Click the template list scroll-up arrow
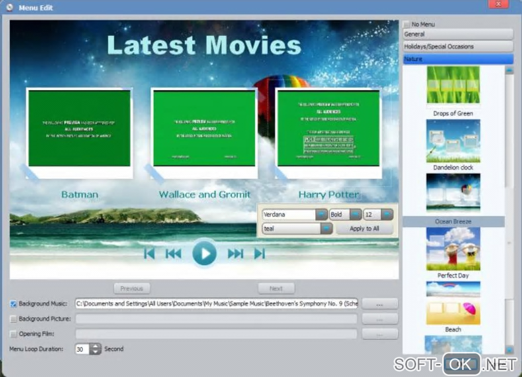Image resolution: width=522 pixels, height=377 pixels. [x=509, y=71]
